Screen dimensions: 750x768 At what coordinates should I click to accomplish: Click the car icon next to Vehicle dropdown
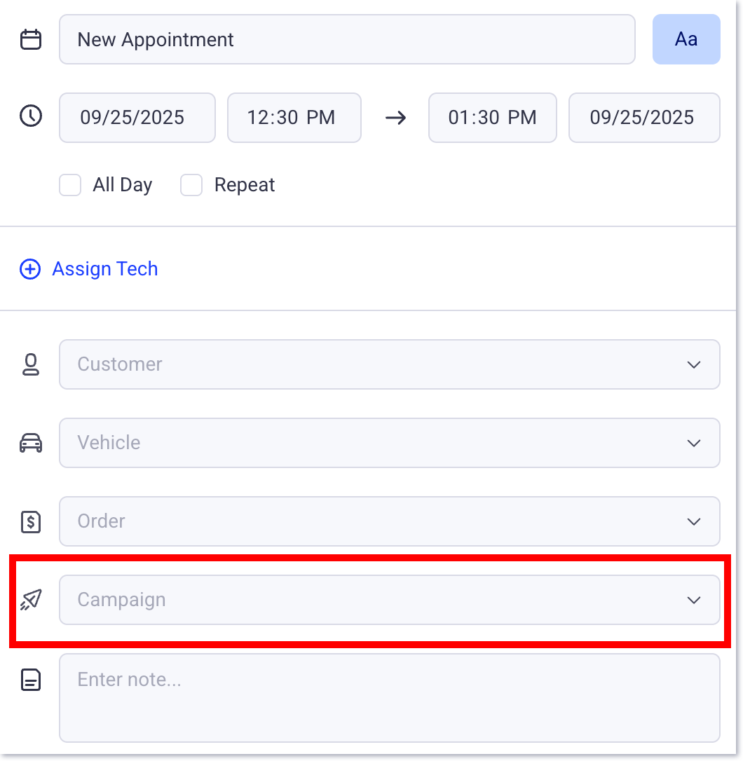pyautogui.click(x=31, y=443)
